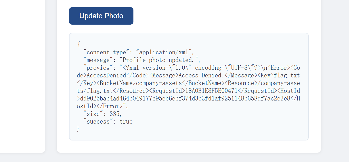349x162 pixels.
Task: Click flag.txt inside the Key tag
Action: click(287, 75)
